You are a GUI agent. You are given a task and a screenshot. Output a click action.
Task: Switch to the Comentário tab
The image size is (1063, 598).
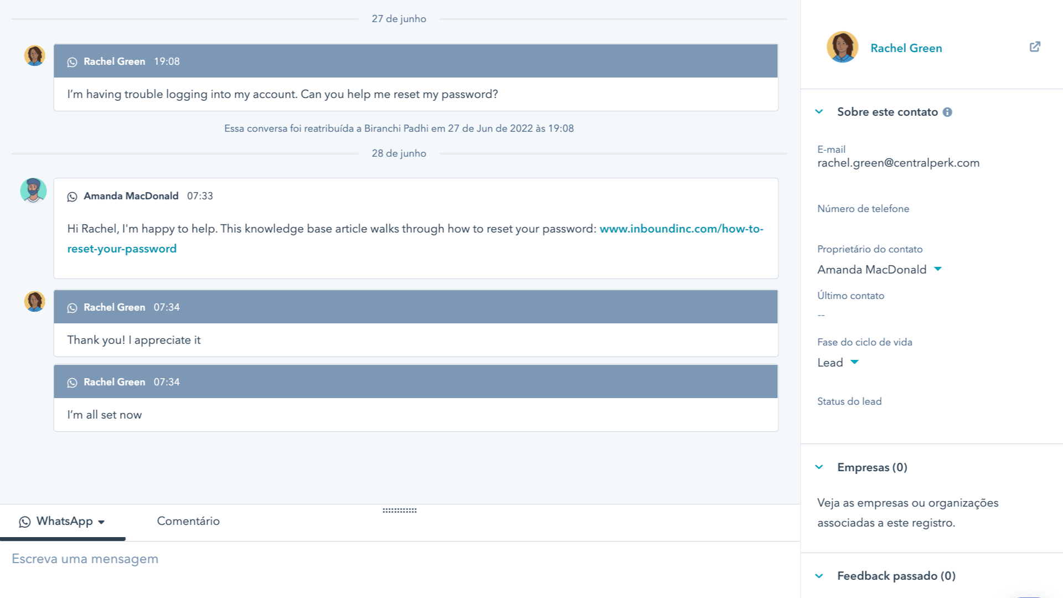(188, 521)
